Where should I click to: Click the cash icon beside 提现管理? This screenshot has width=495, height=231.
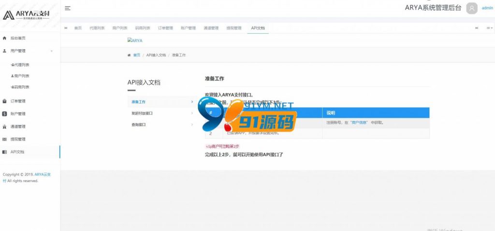point(4,139)
